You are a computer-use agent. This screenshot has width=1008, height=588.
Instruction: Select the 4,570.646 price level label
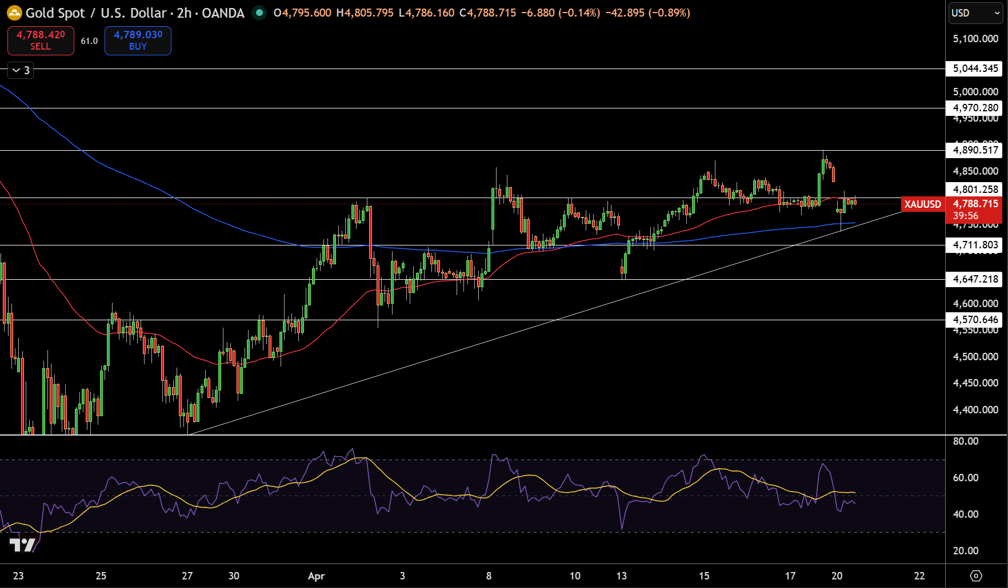pos(975,320)
